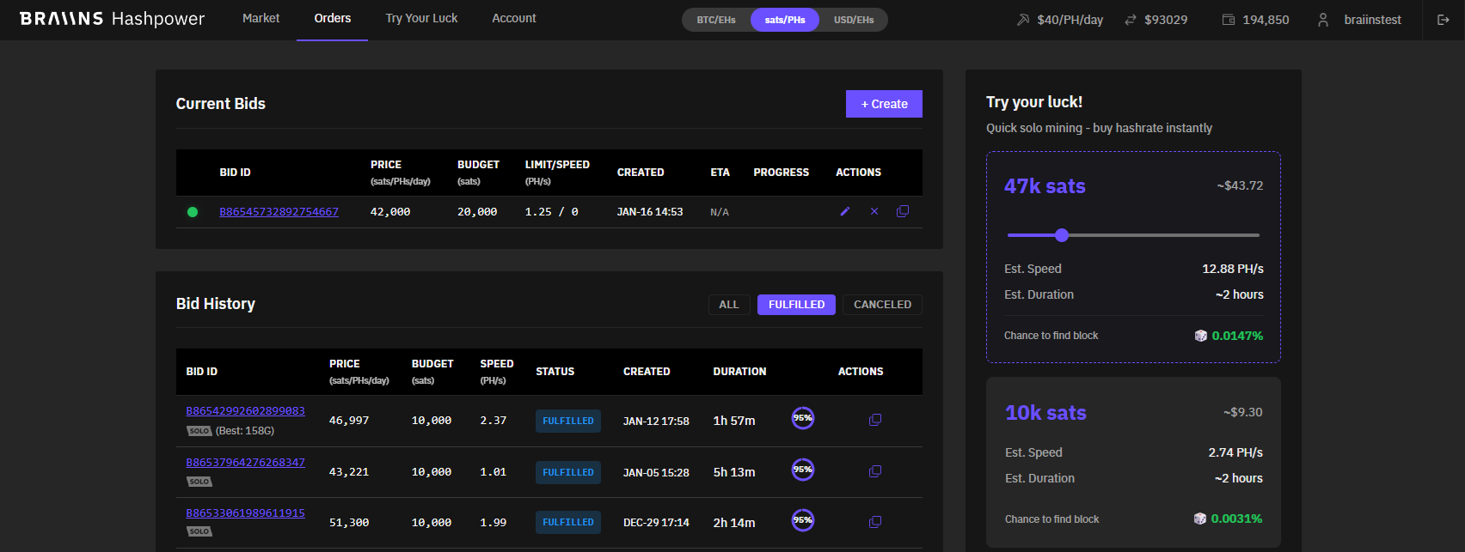Open the Orders tab
Viewport: 1465px width, 552px height.
333,18
